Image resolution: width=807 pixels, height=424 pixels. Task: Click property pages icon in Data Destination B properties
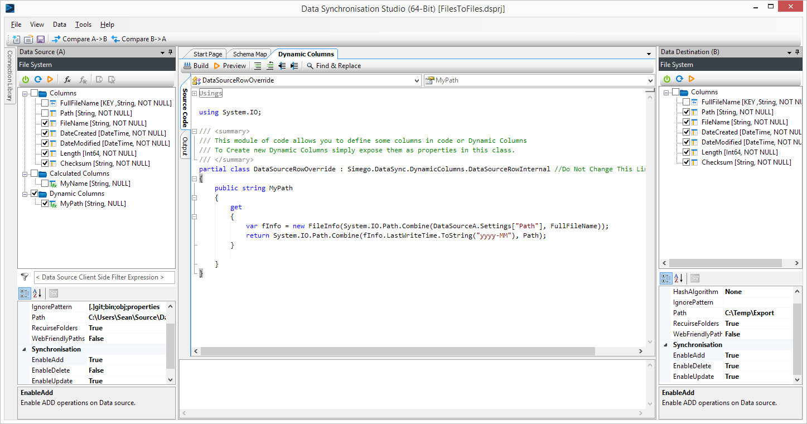coord(695,278)
